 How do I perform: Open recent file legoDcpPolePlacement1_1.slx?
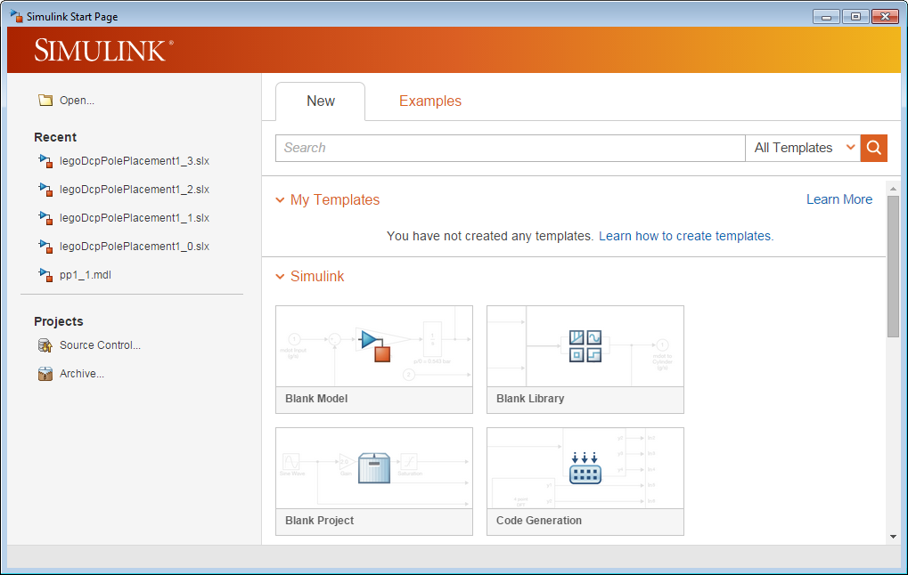(x=135, y=217)
